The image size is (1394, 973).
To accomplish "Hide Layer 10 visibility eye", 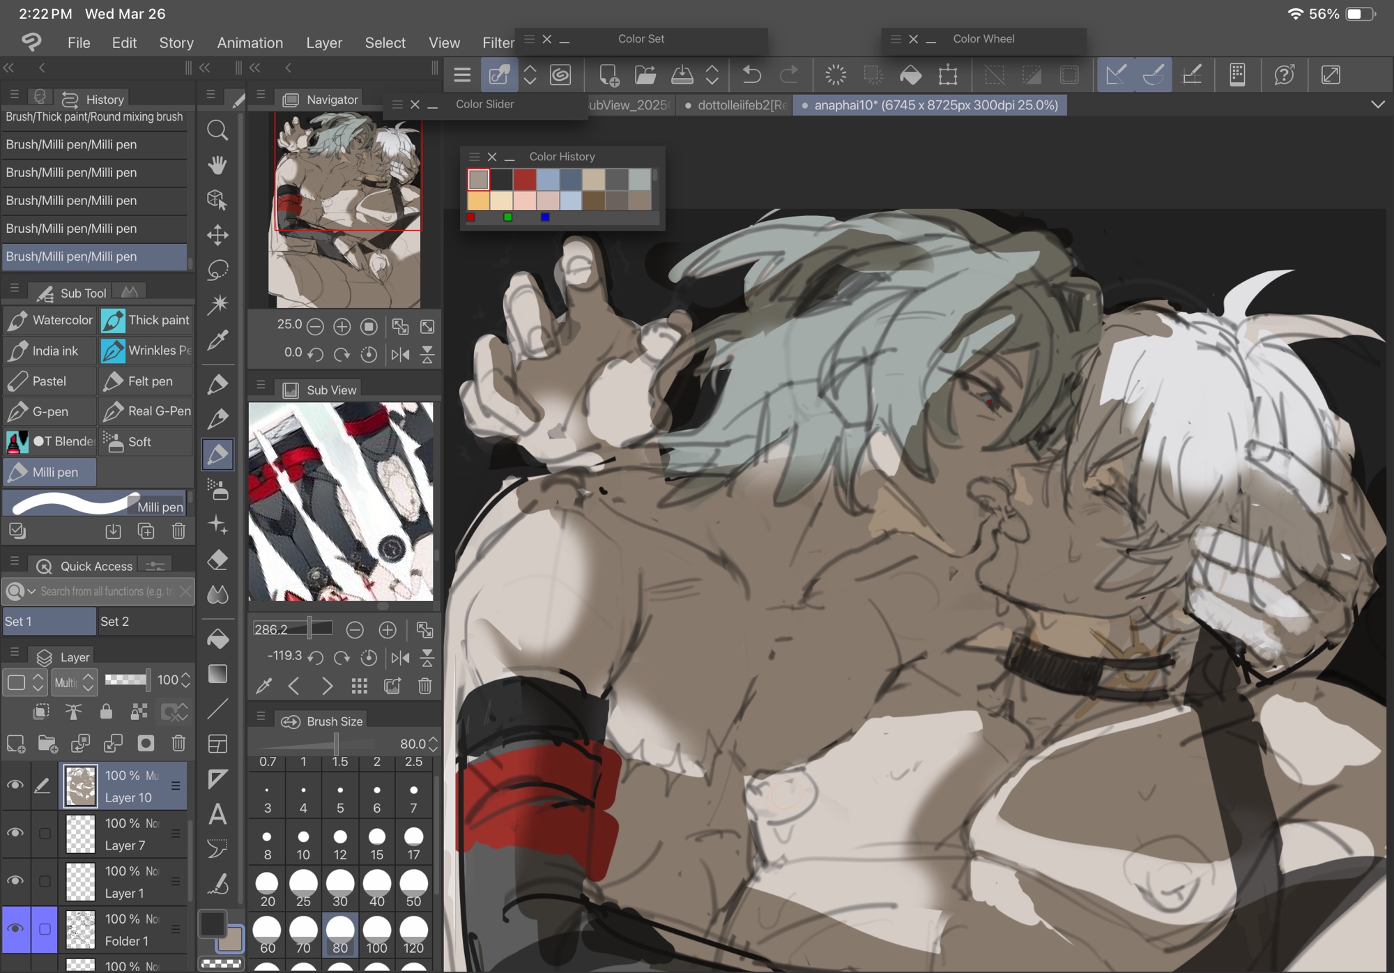I will click(15, 786).
